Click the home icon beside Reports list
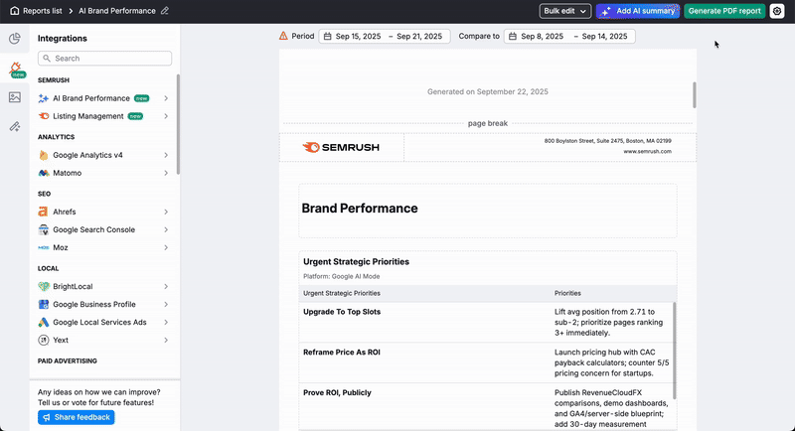 pyautogui.click(x=13, y=11)
